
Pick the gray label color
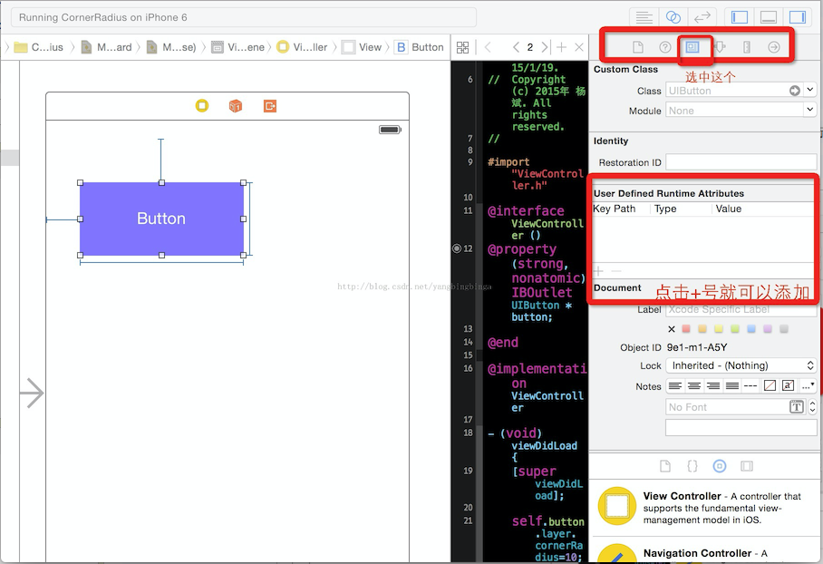click(784, 329)
